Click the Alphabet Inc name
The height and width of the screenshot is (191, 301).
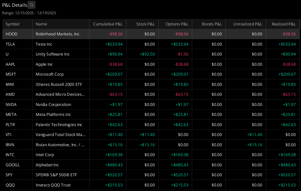47,165
